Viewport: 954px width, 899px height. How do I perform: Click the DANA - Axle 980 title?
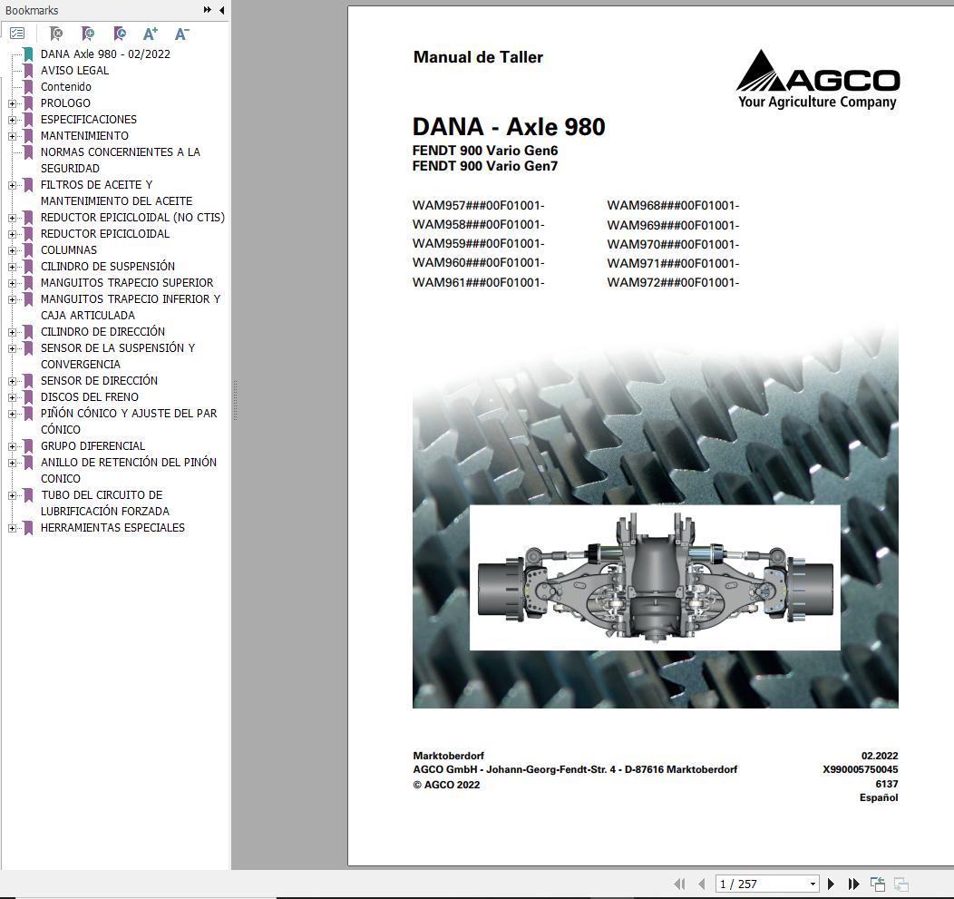[x=509, y=127]
